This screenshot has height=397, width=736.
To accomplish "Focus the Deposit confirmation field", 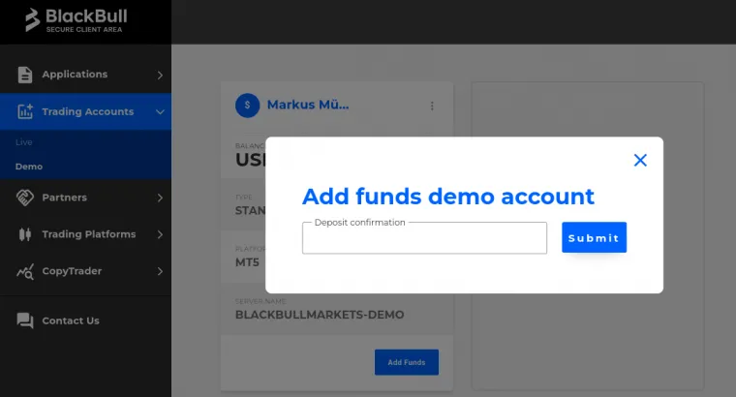I will (x=424, y=238).
